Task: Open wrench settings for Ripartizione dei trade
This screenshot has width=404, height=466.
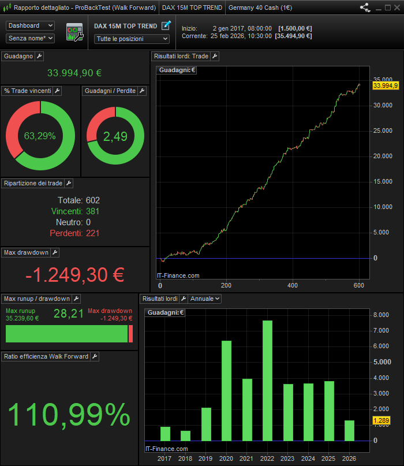Action: coord(69,183)
